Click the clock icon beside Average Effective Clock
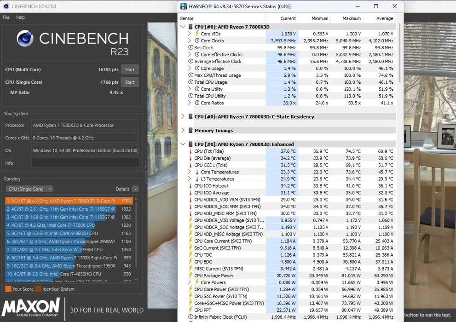This screenshot has width=456, height=322. 190,61
